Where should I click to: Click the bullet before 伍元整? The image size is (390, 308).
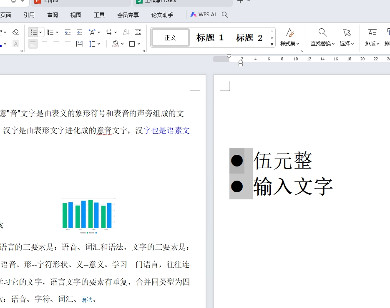pyautogui.click(x=237, y=161)
